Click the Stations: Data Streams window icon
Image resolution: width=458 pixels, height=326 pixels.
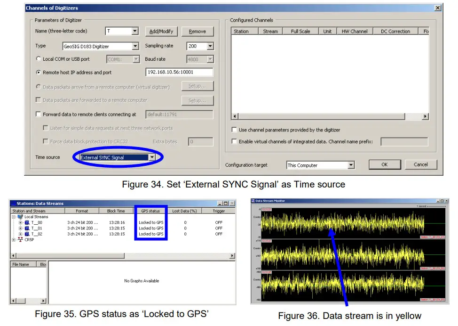13,204
